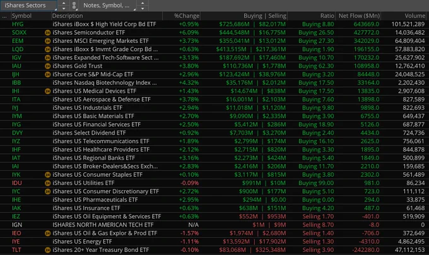Image resolution: width=429 pixels, height=255 pixels.
Task: Select the IAI symbol
Action: coord(15,167)
